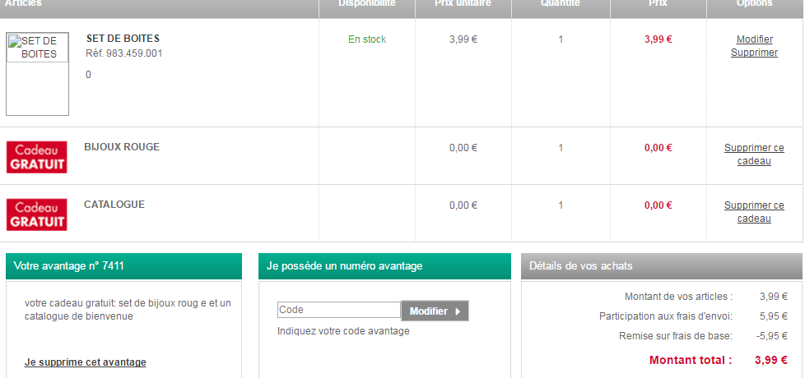Screen dimensions: 805x378
Task: Click the Cadeau Gratuit badge beside CATALOGUE
Action: pos(37,214)
